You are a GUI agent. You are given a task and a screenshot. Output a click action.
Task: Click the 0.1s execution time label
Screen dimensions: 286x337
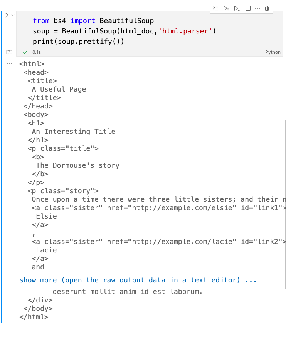tap(37, 52)
